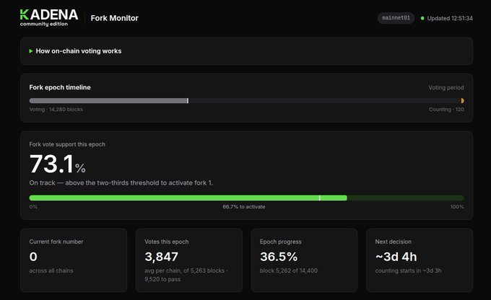Click the Fork Monitor page title
Image resolution: width=491 pixels, height=300 pixels.
point(114,18)
